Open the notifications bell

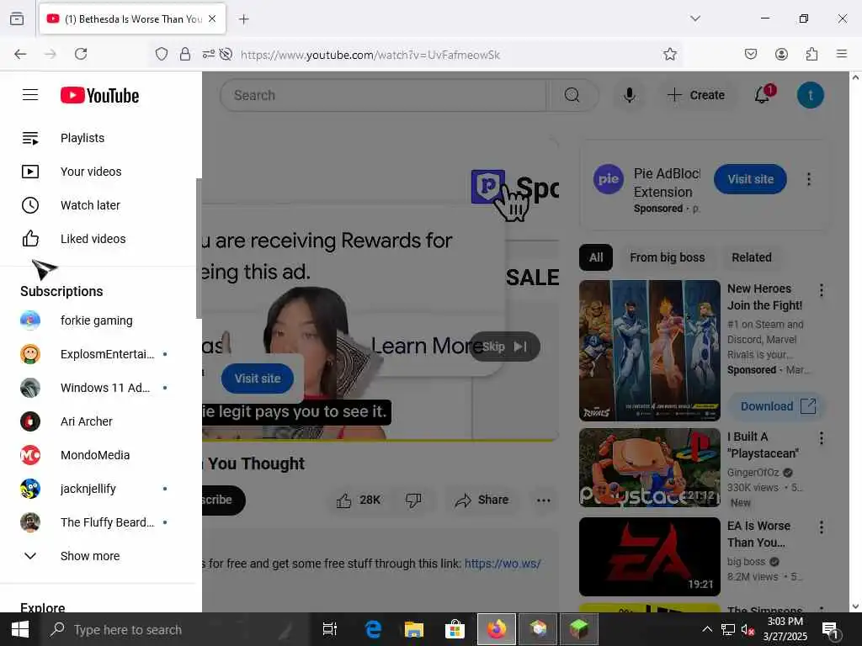click(763, 94)
